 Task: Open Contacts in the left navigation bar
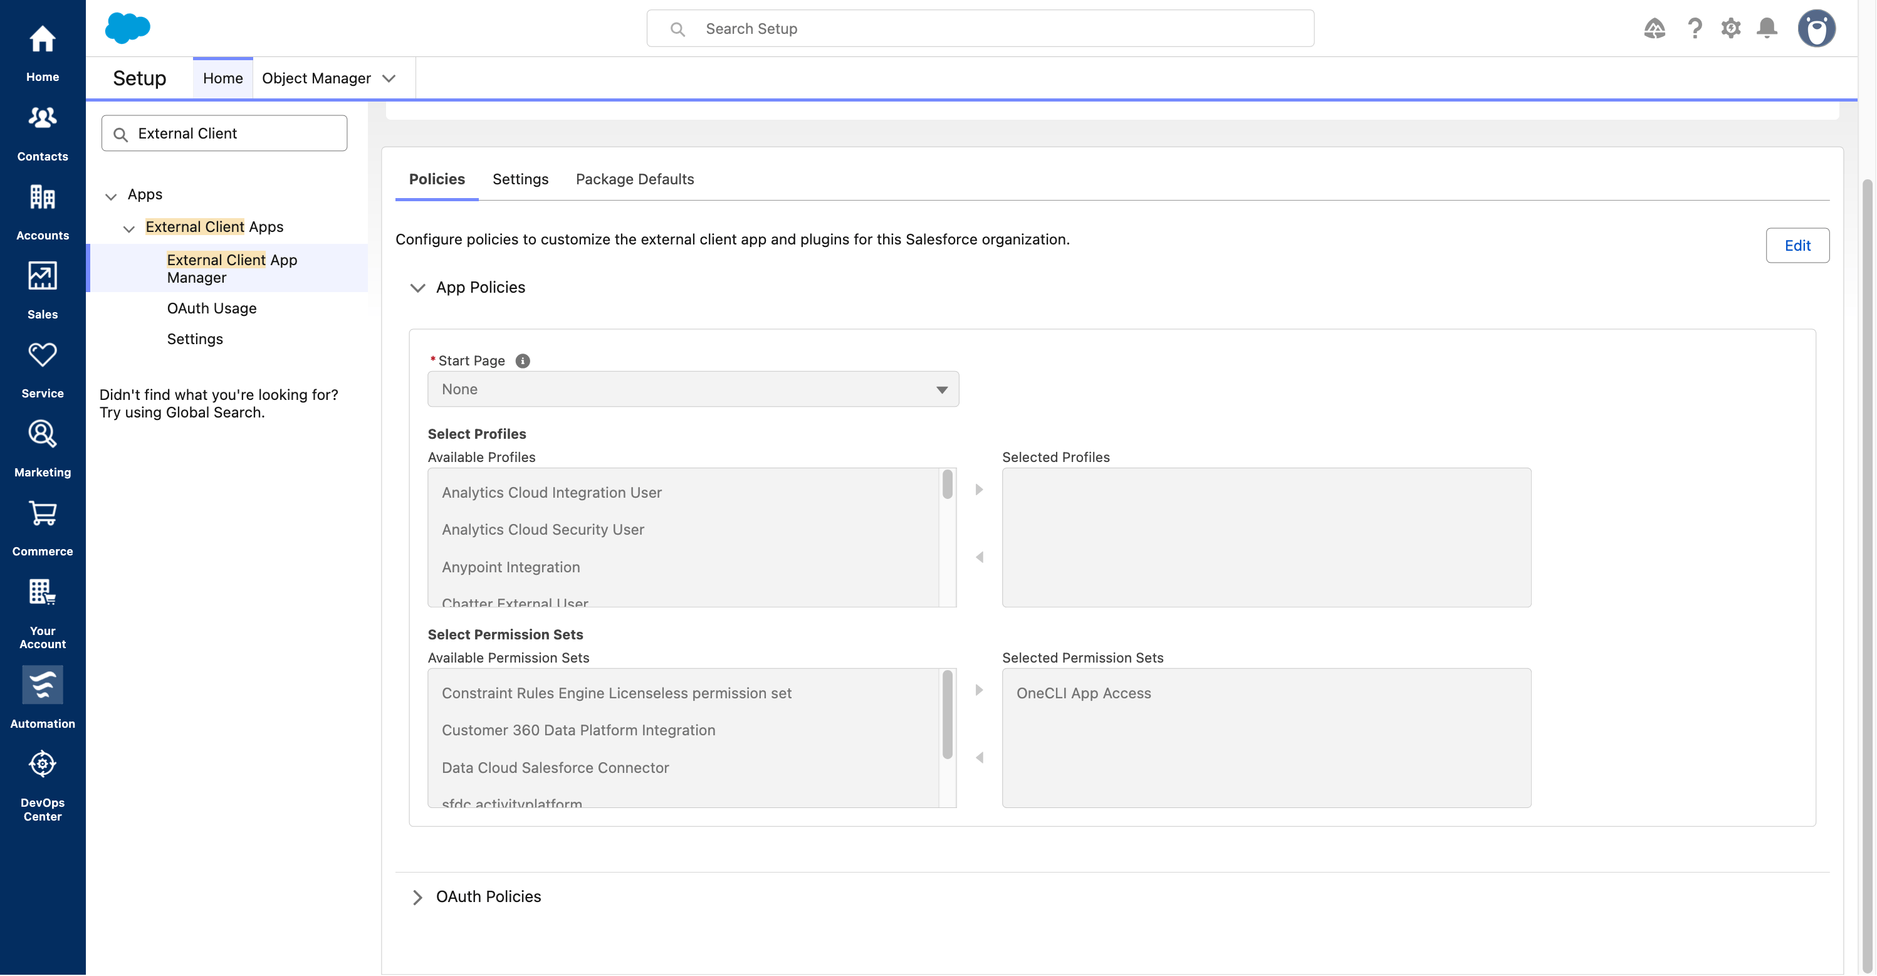(x=42, y=133)
